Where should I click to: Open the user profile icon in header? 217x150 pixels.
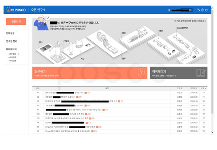(x=169, y=10)
